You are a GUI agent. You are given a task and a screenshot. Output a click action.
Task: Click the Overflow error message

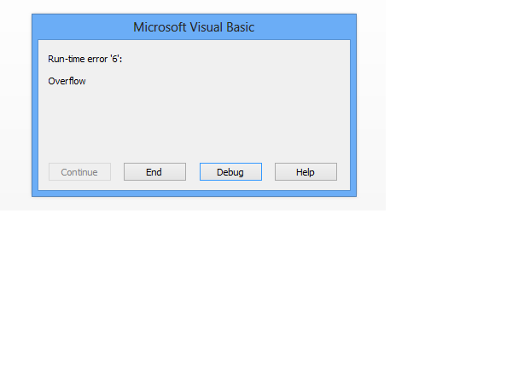(67, 81)
